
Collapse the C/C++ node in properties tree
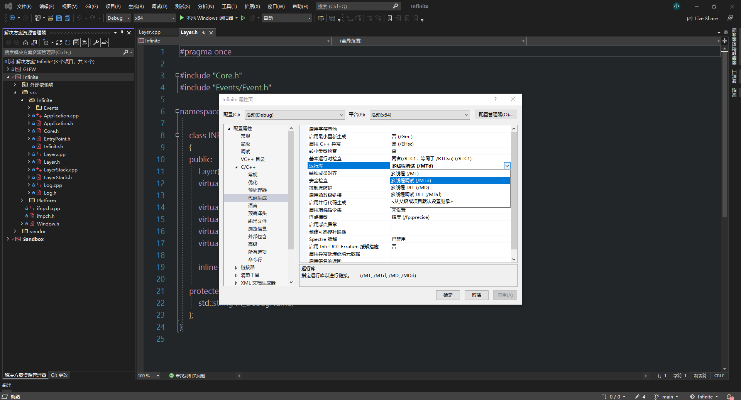pyautogui.click(x=236, y=167)
